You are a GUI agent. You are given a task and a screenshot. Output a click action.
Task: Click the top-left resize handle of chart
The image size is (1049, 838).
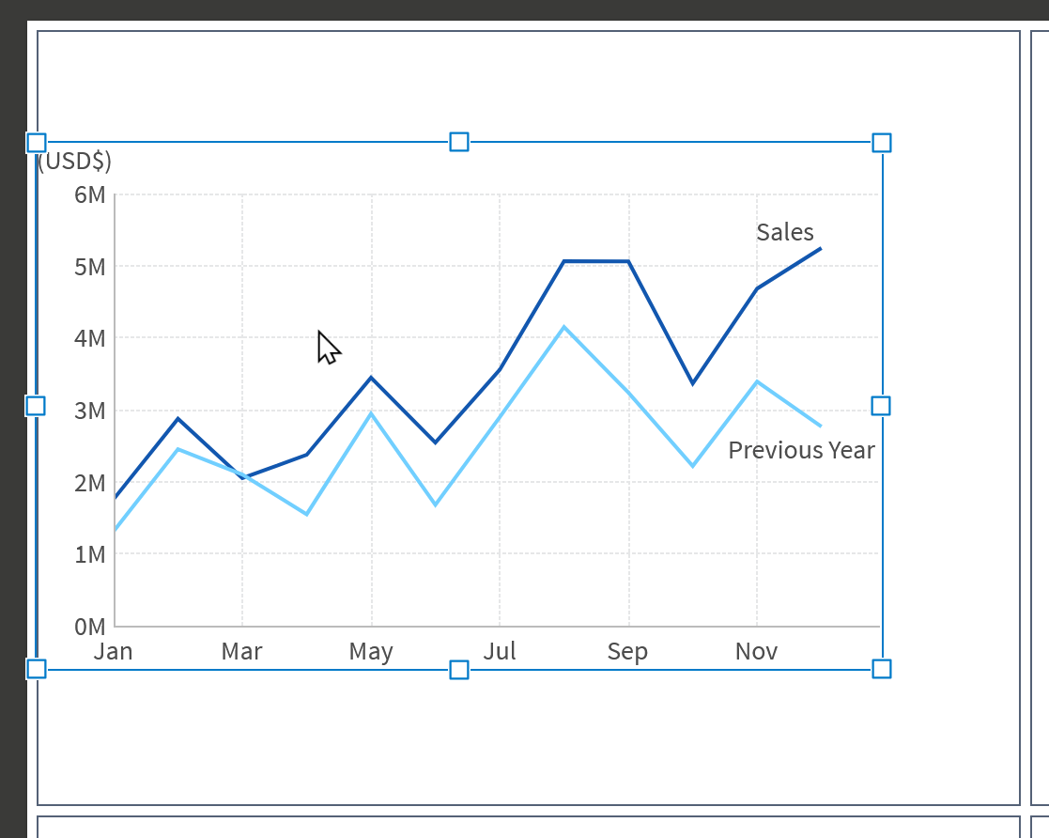pyautogui.click(x=36, y=143)
